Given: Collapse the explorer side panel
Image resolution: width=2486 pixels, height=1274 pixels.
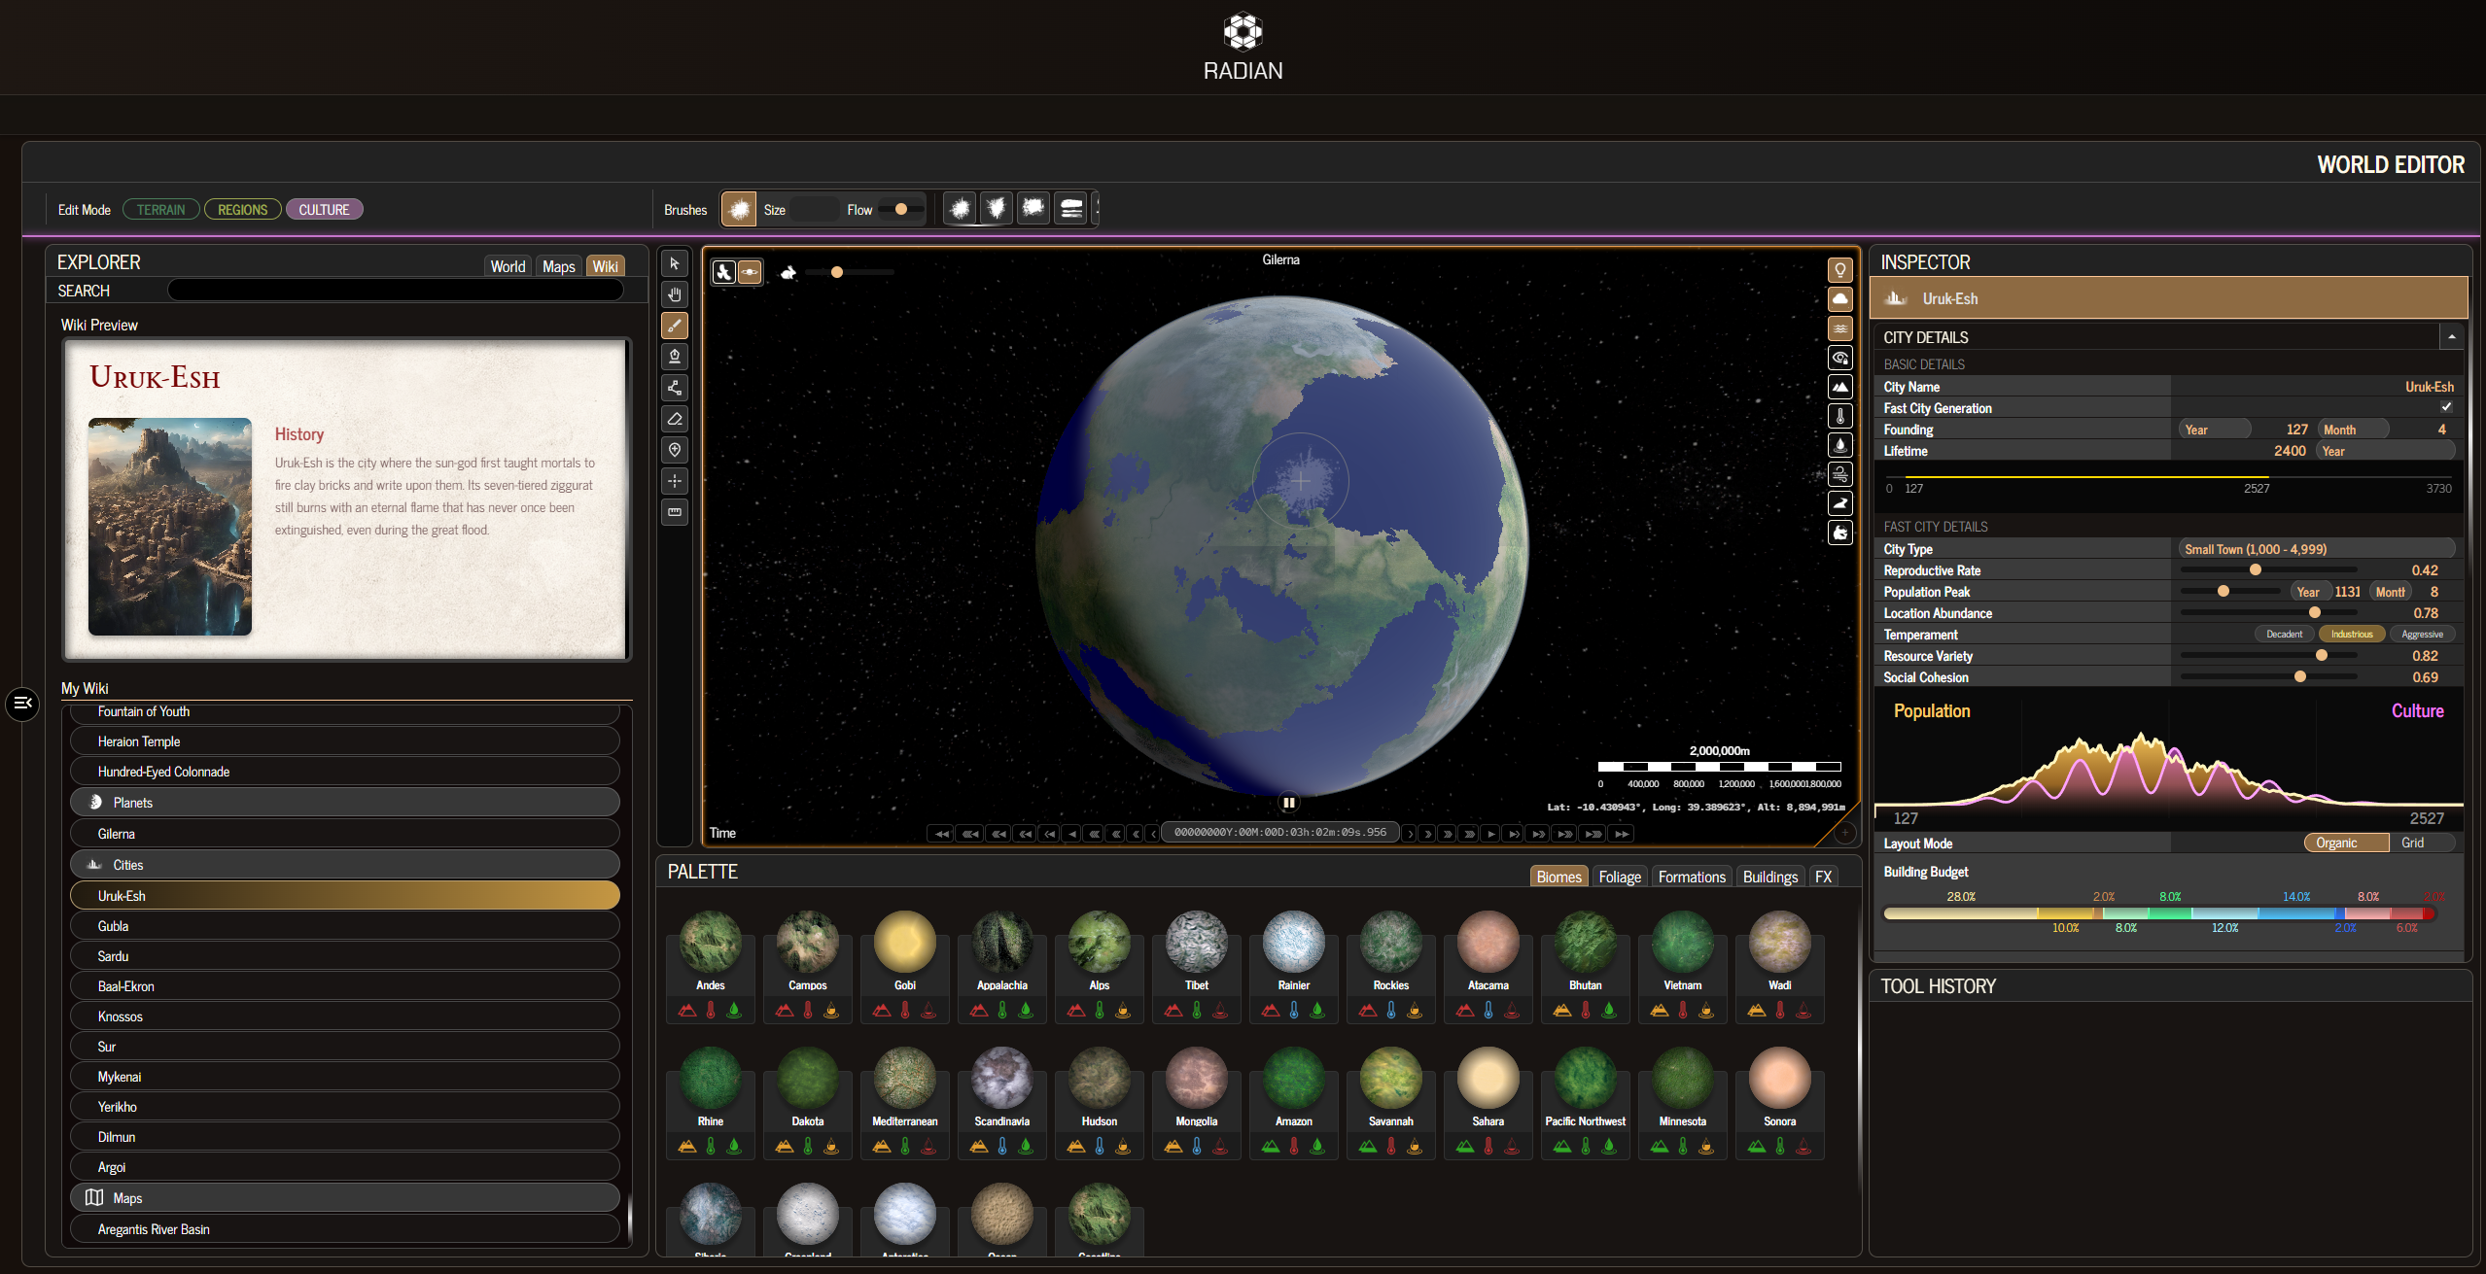Looking at the screenshot, I should click(22, 703).
